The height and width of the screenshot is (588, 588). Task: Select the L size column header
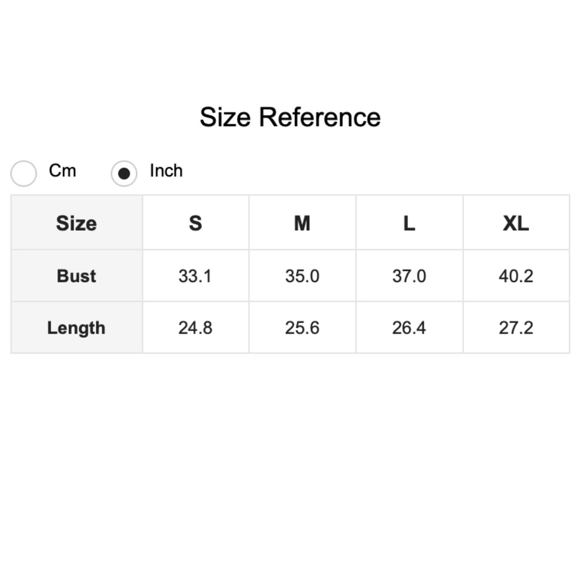coord(409,223)
